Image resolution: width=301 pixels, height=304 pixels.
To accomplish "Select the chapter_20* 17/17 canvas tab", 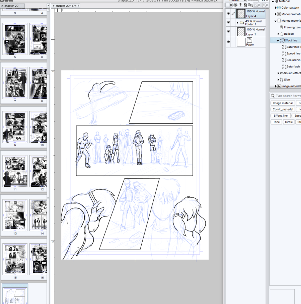I will click(67, 6).
